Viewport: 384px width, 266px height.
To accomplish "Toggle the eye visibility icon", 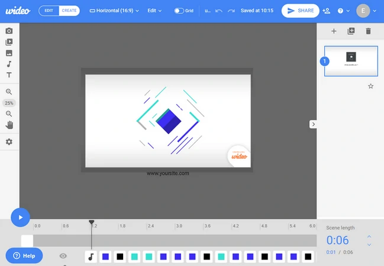I will [x=63, y=256].
